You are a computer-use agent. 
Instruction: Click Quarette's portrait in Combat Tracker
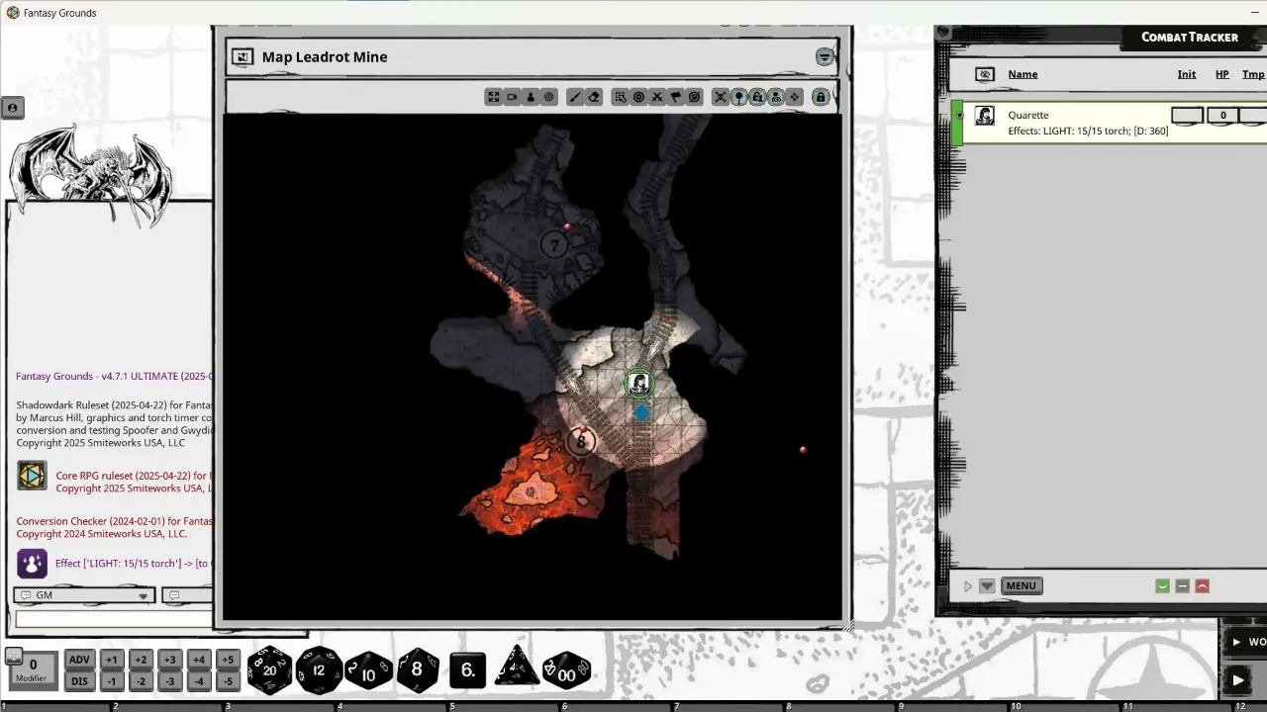985,116
